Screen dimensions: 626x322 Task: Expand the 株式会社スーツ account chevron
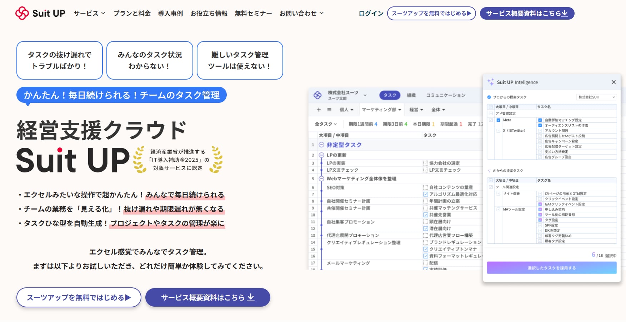(x=365, y=95)
